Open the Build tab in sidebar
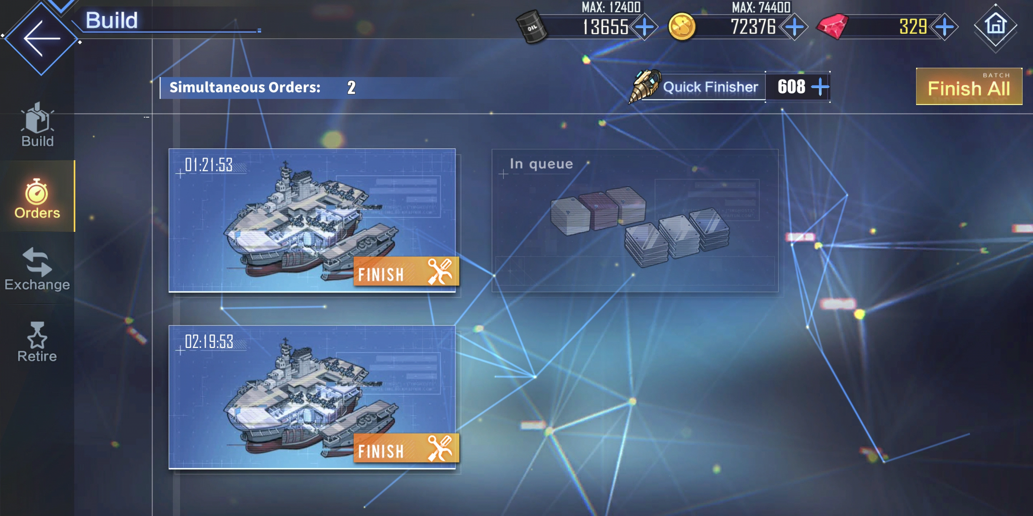1033x516 pixels. tap(37, 125)
